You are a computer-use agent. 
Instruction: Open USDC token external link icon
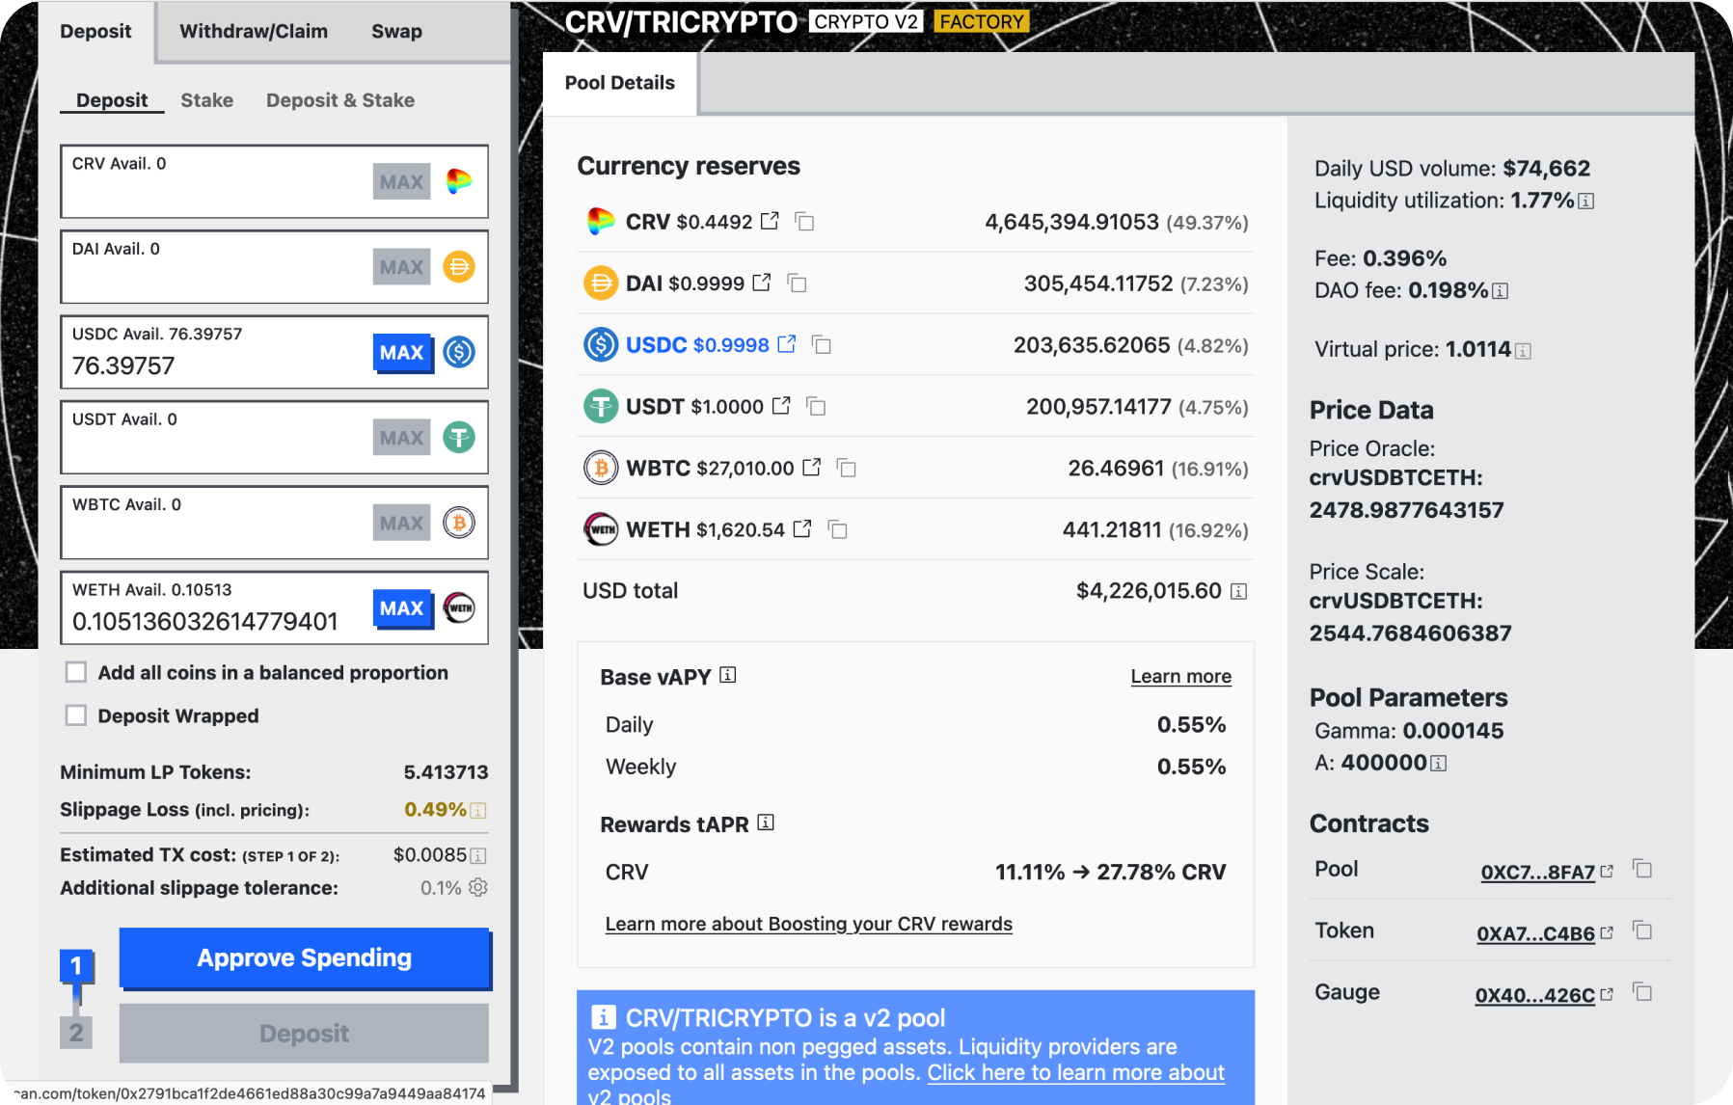pyautogui.click(x=787, y=344)
